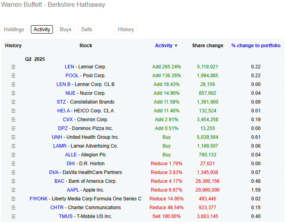The image size is (286, 222).
Task: Click the 'Sell 100.00%' activity cell
Action: [x=167, y=216]
